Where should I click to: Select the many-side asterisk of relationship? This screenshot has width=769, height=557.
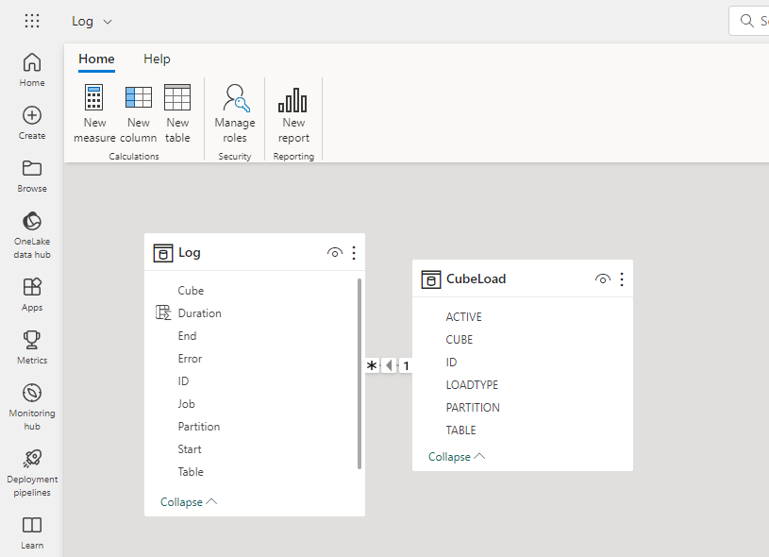click(x=372, y=365)
